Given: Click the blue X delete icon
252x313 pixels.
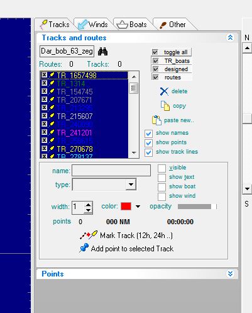Looking at the screenshot, I should 164,91.
